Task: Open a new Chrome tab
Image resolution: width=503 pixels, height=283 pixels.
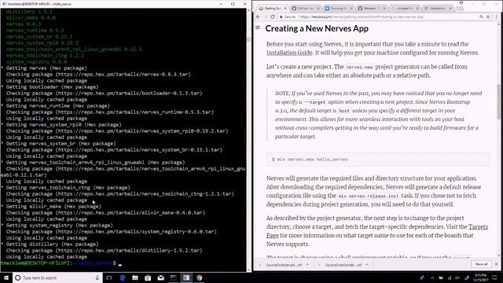Action: [460, 9]
